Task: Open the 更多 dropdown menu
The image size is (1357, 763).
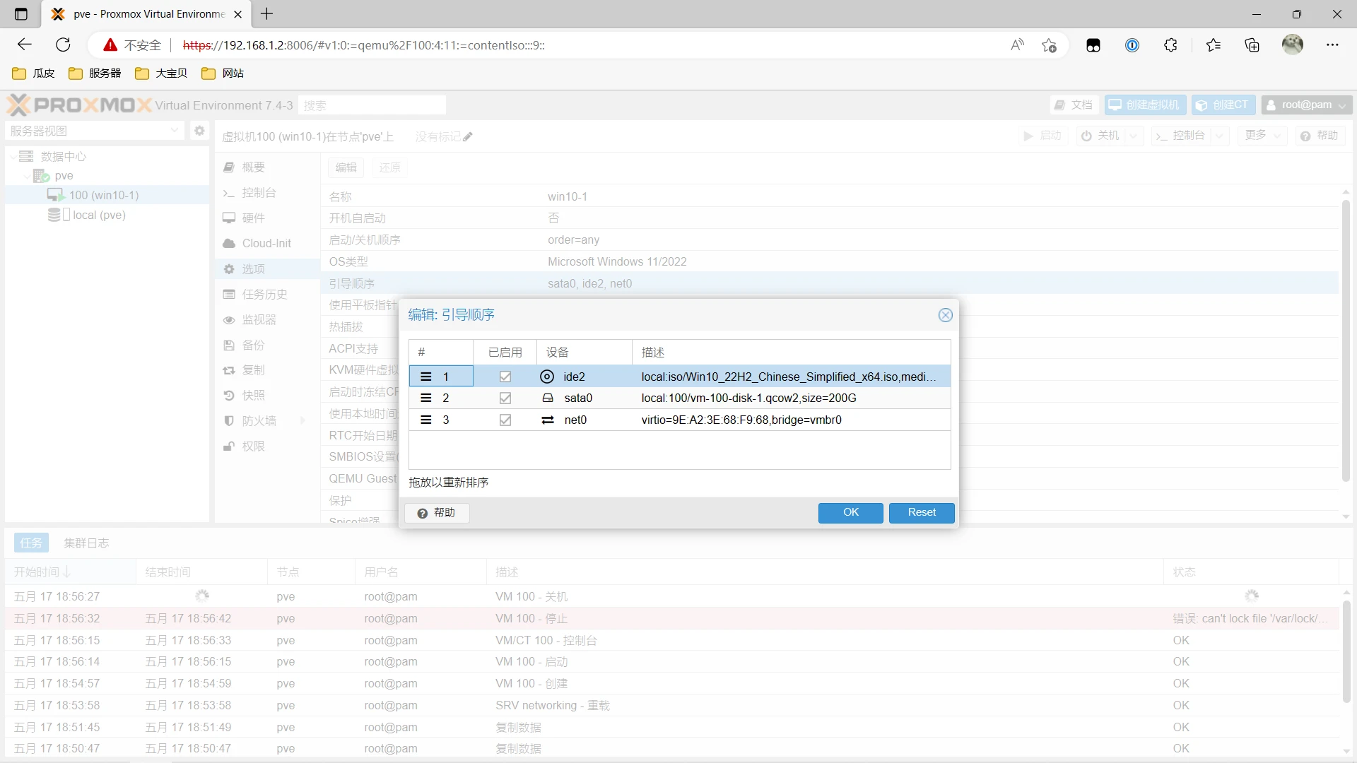Action: pos(1262,135)
